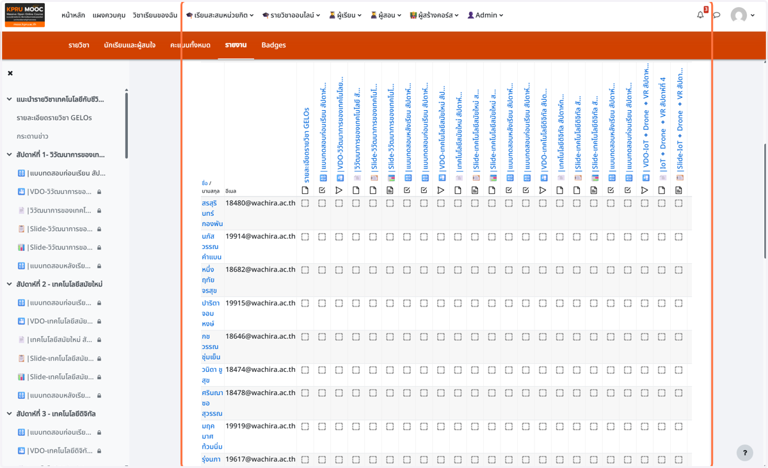This screenshot has width=768, height=468.
Task: Open the รายวิชาออนไลน์ dropdown menu
Action: coord(291,15)
